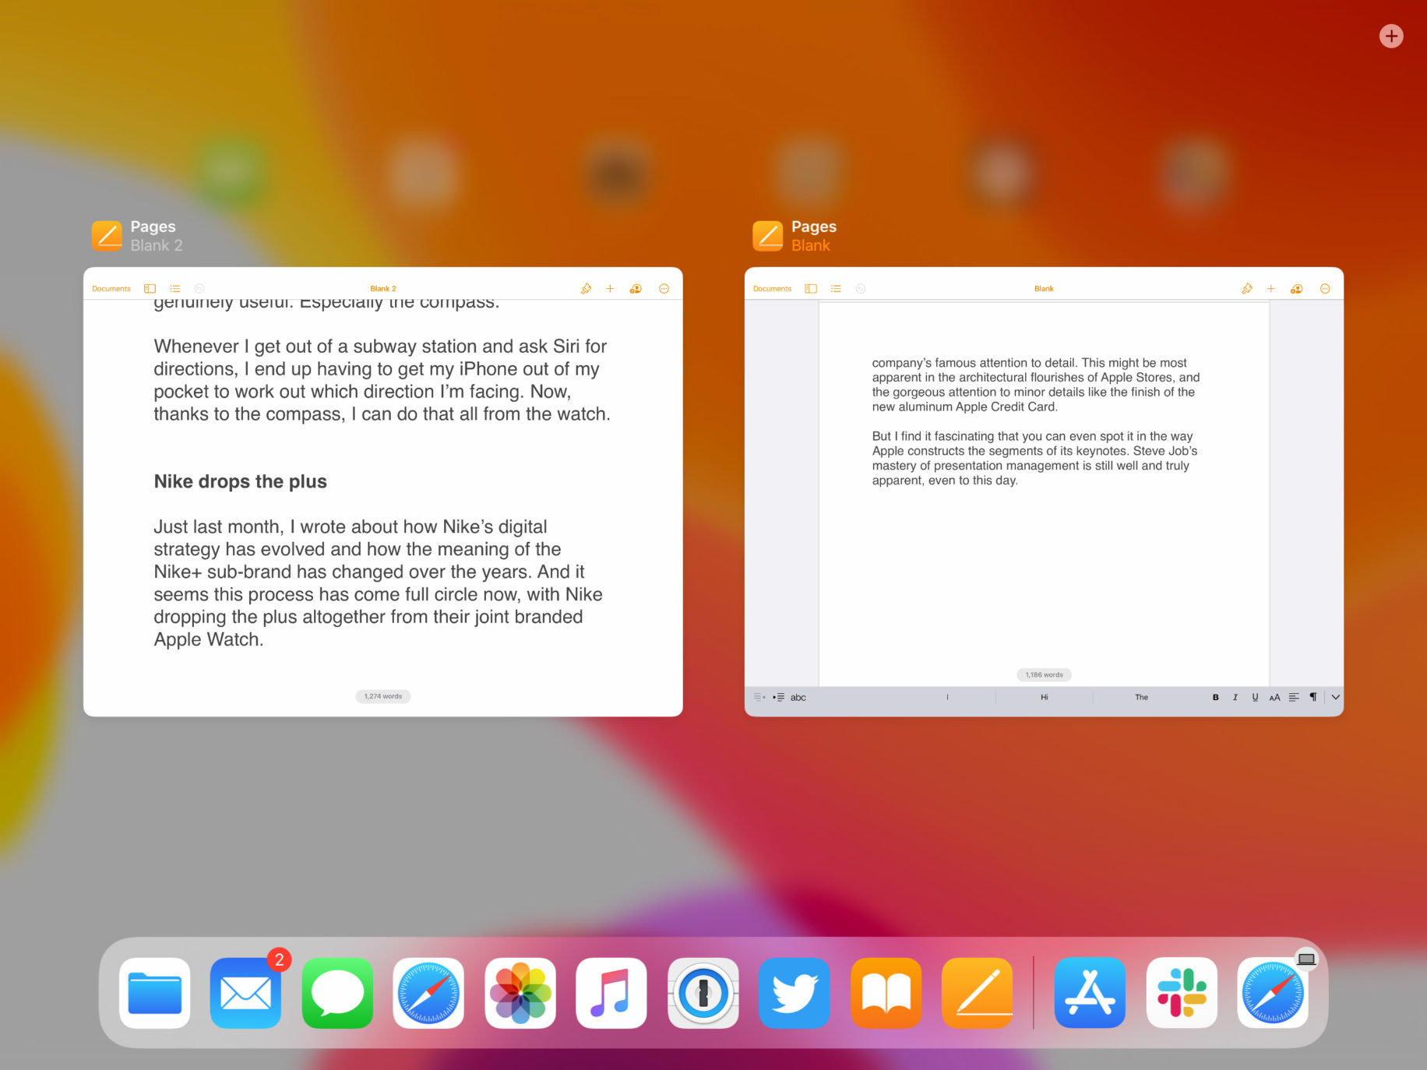Open collaboration sharing icon in Blank 2
This screenshot has width=1427, height=1070.
coord(635,288)
